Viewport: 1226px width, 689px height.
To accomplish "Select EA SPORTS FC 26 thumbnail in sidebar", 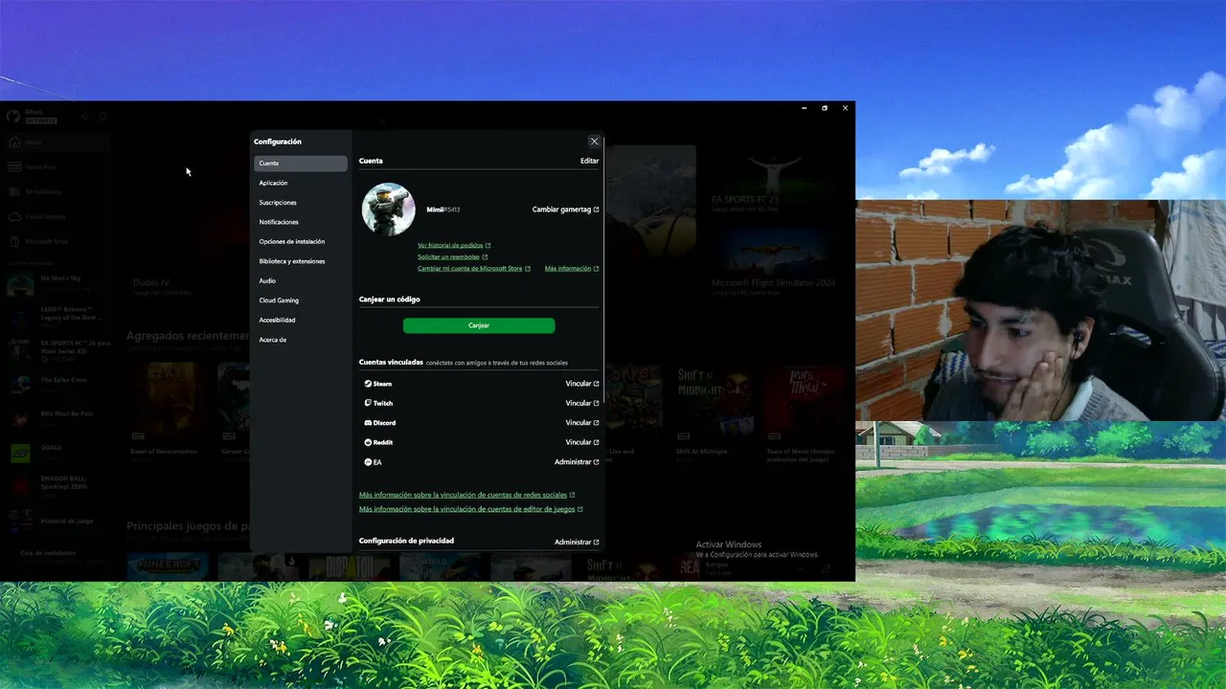I will 20,349.
